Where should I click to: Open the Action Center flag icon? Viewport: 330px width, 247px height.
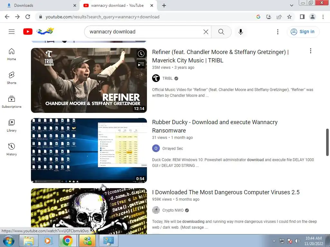pyautogui.click(x=290, y=241)
